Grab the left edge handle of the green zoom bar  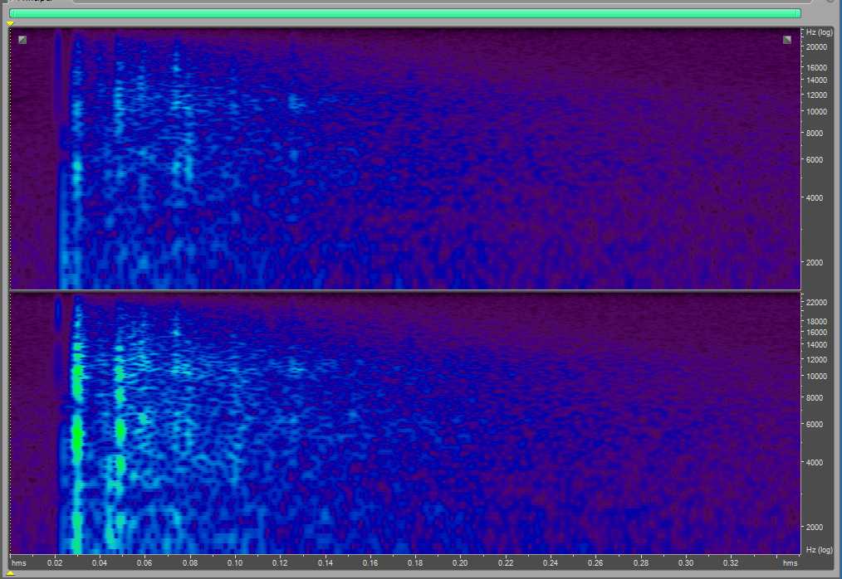[x=11, y=13]
